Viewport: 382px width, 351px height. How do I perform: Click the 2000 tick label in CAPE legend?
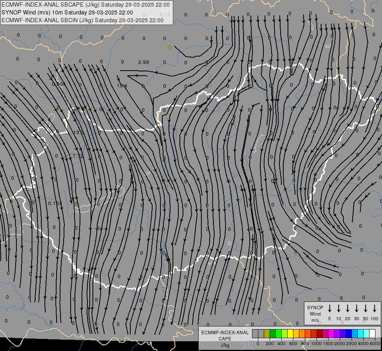click(x=339, y=344)
